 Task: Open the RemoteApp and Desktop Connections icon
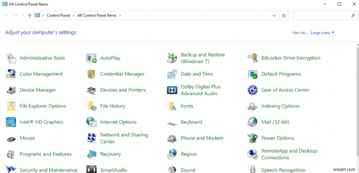click(253, 154)
